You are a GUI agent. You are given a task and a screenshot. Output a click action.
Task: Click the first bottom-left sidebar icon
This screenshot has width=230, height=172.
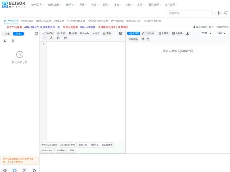click(5, 170)
